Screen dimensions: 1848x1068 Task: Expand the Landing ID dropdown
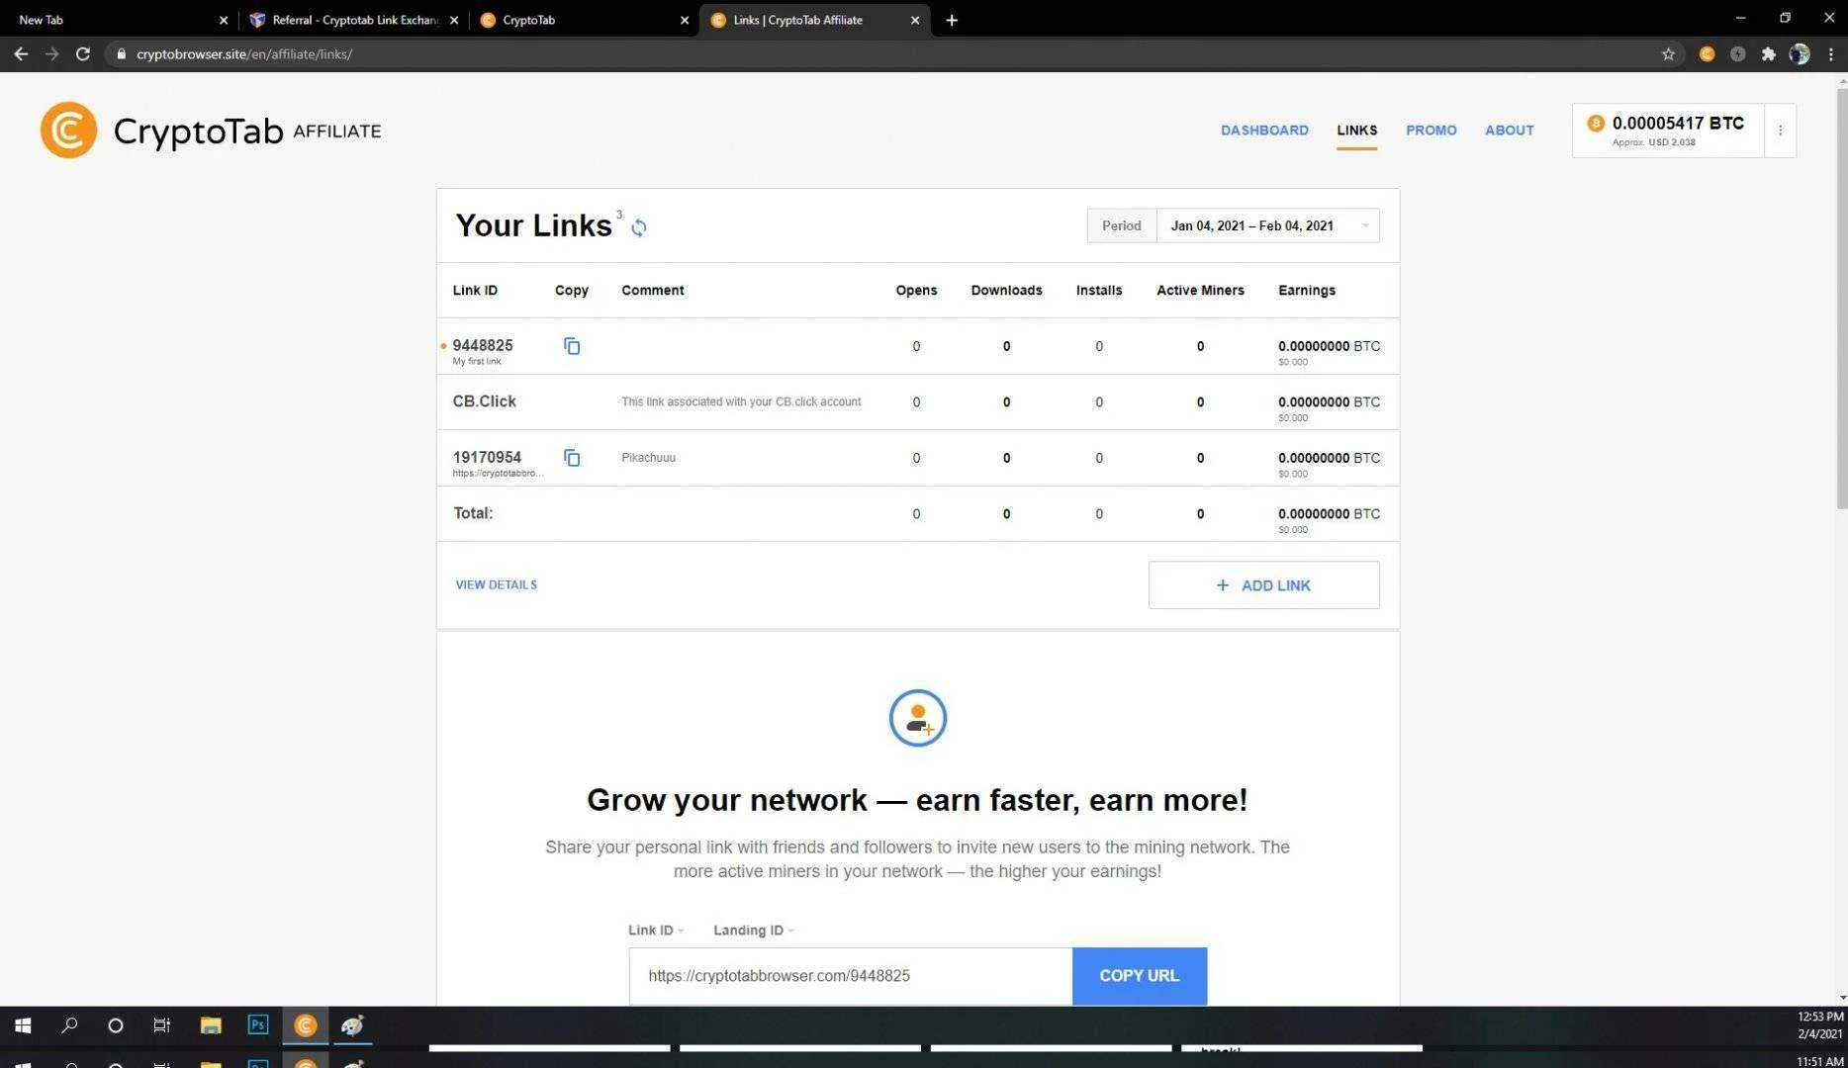coord(754,931)
